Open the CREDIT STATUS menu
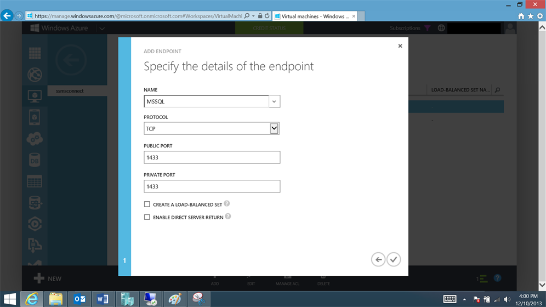The image size is (546, 307). tap(269, 28)
